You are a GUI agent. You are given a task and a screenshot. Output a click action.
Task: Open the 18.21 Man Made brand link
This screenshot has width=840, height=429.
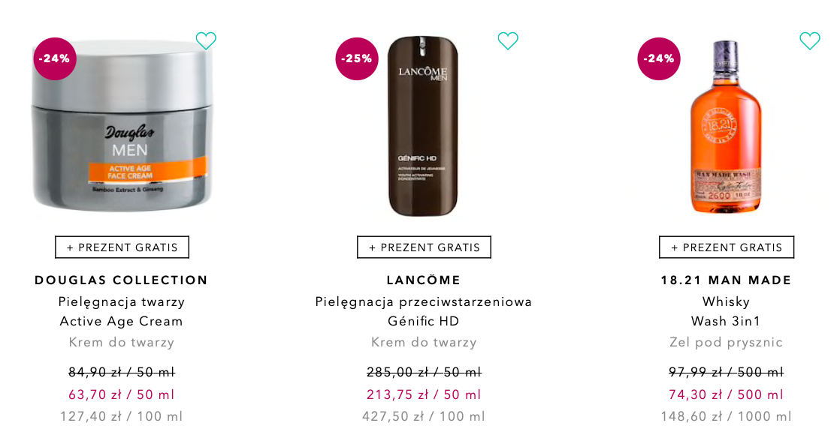(727, 280)
